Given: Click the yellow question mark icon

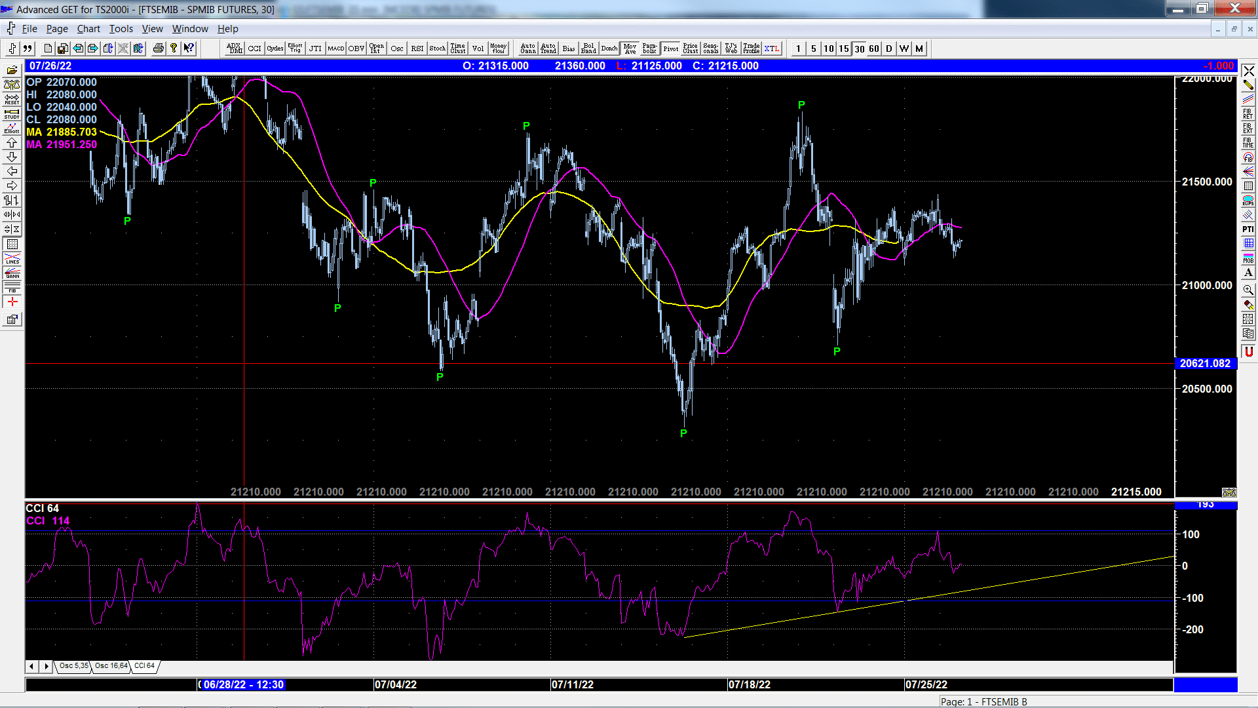Looking at the screenshot, I should point(173,49).
